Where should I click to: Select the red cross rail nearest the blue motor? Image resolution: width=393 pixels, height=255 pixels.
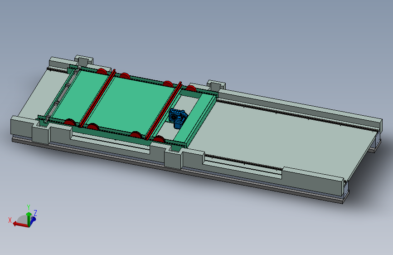(x=164, y=110)
